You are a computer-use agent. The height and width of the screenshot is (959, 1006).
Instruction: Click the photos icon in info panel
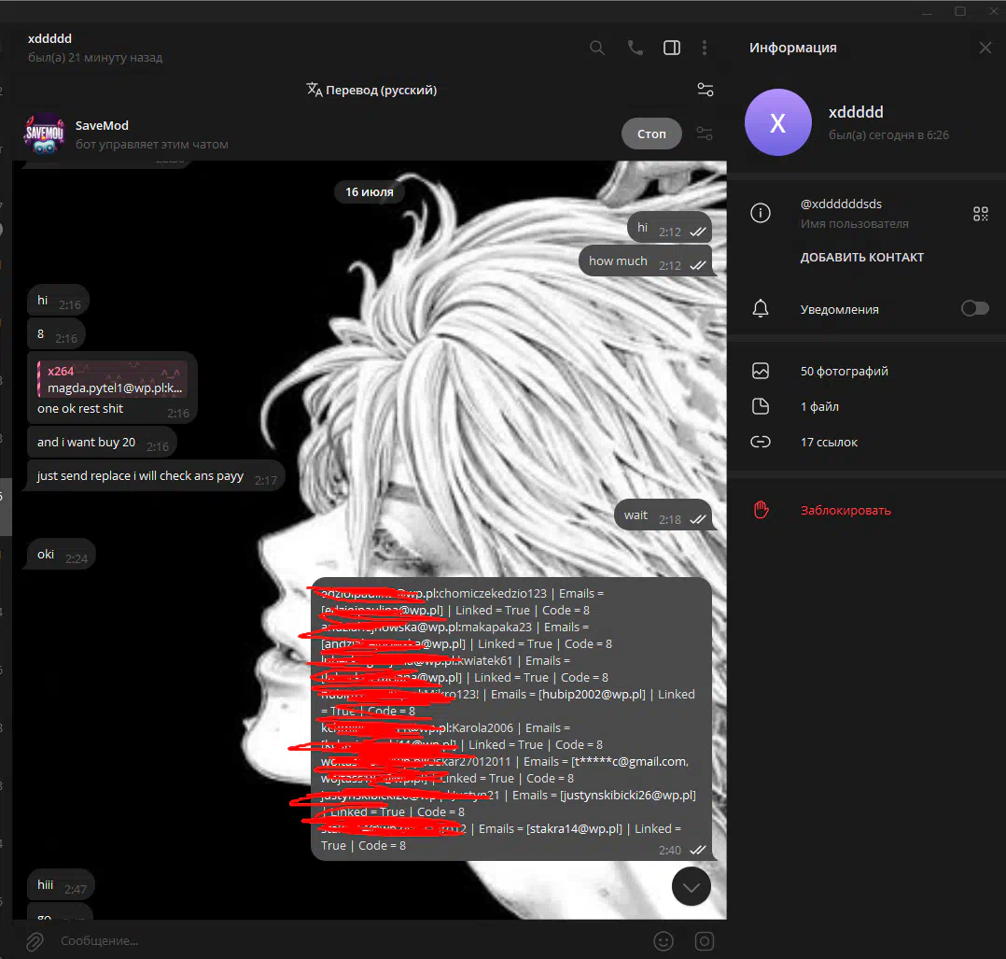[761, 371]
